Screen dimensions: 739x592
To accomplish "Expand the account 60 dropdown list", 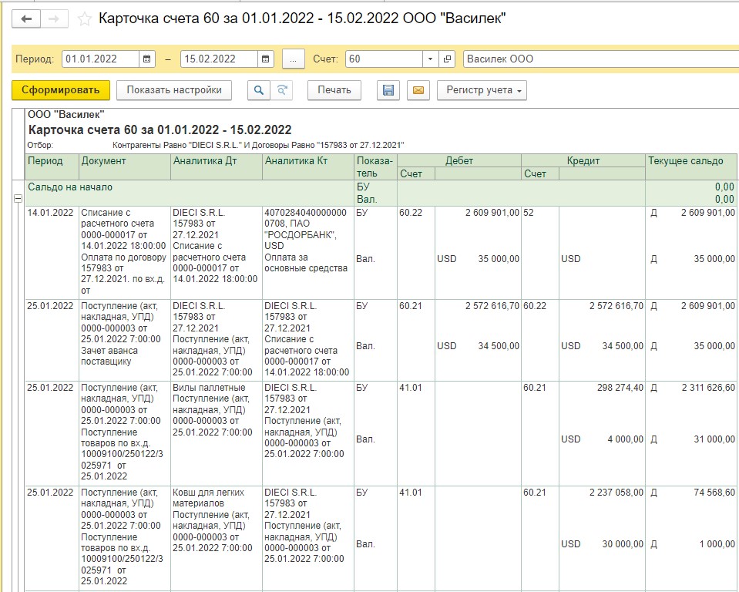I will tap(430, 59).
